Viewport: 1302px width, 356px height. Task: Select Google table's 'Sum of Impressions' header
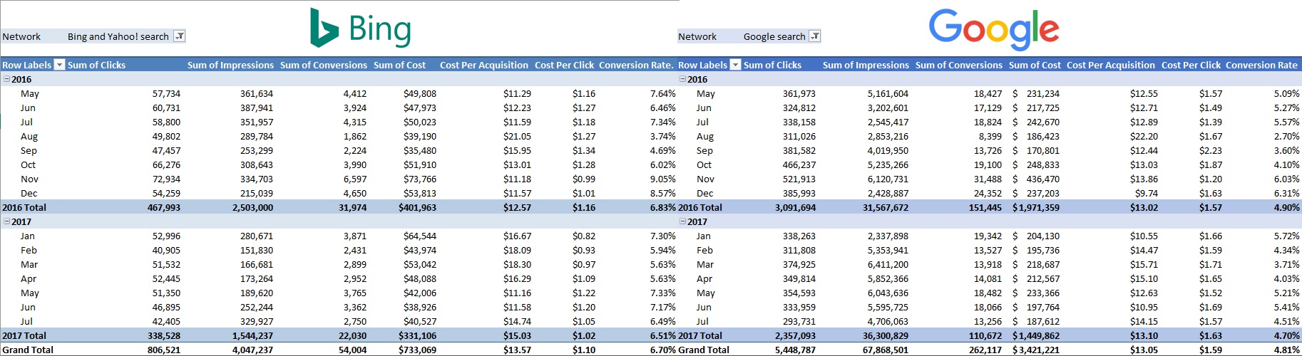[x=866, y=65]
